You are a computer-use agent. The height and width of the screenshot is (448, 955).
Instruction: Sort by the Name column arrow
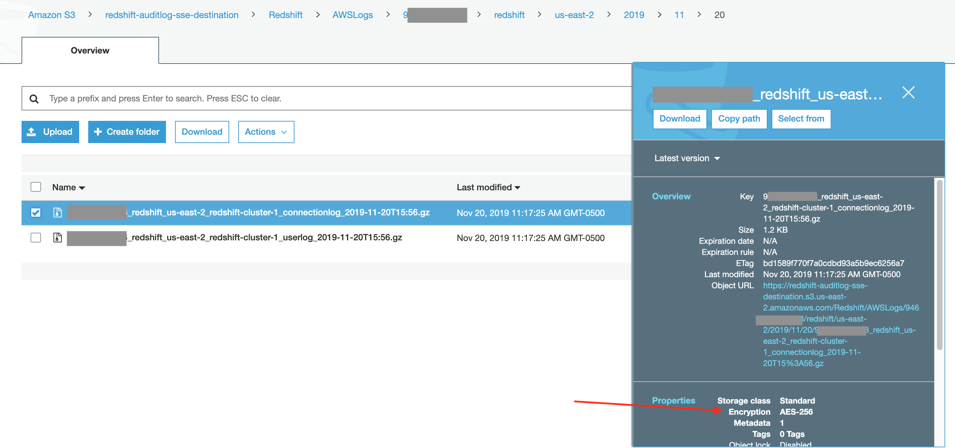(x=82, y=188)
